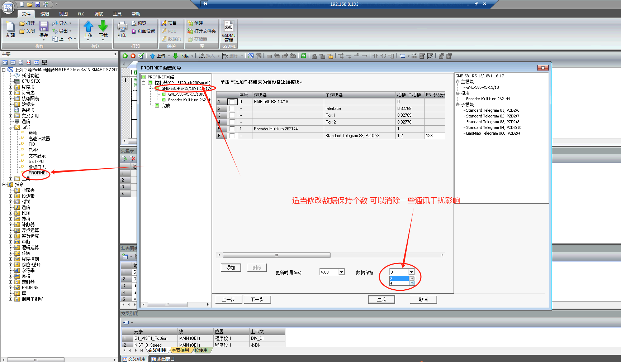This screenshot has height=362, width=621.
Task: Click 项目 project protection key
Action: [x=169, y=23]
